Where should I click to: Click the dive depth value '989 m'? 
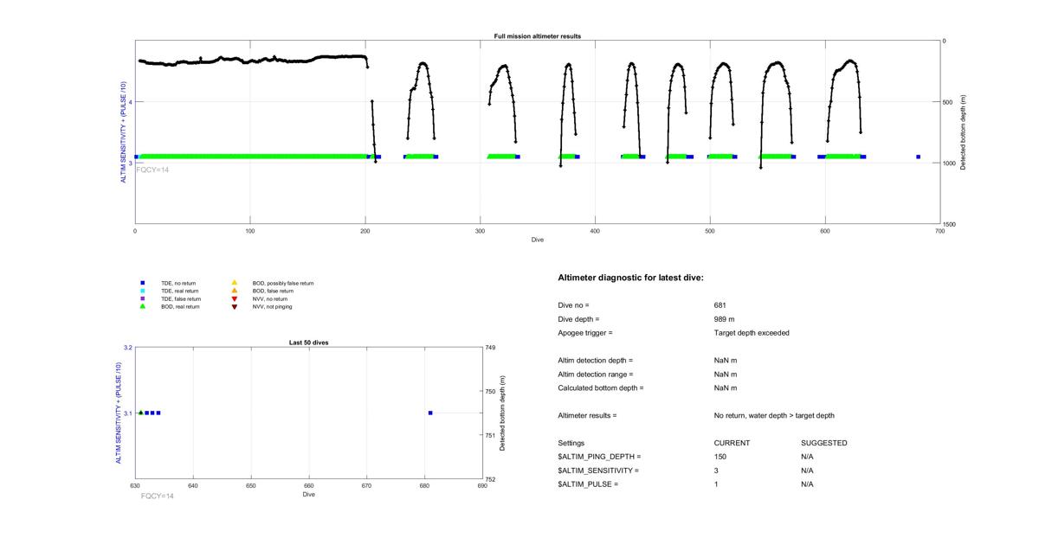coord(725,319)
